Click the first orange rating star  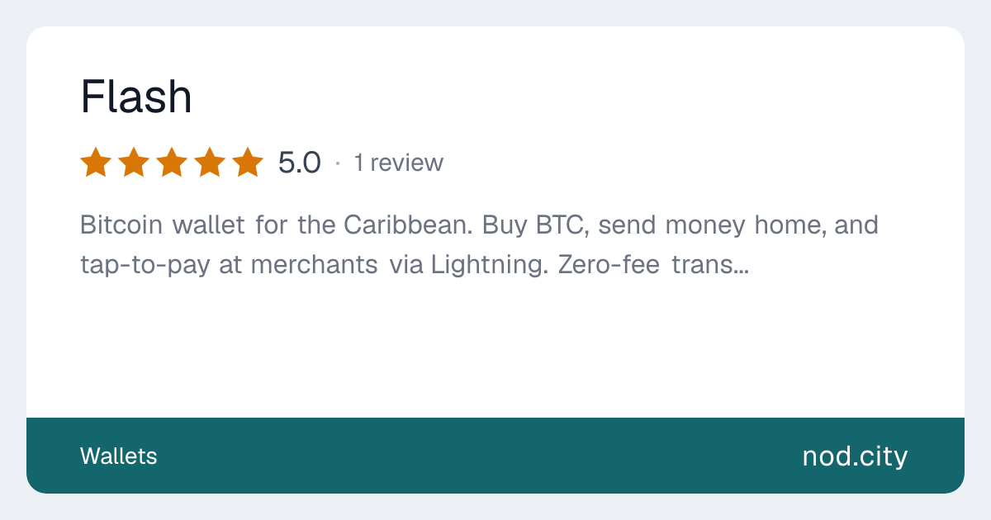[96, 163]
